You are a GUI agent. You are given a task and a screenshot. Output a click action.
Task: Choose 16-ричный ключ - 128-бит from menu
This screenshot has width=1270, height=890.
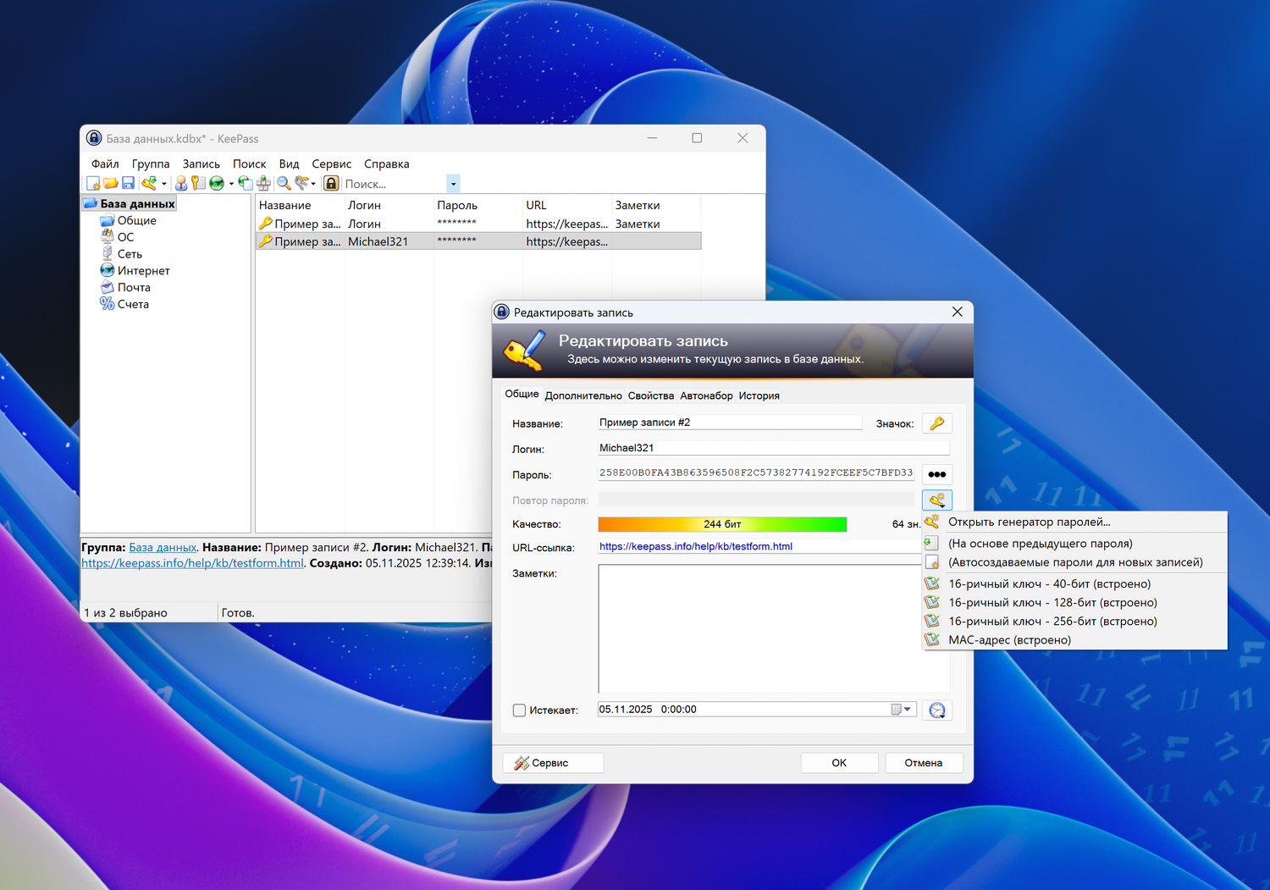1052,603
